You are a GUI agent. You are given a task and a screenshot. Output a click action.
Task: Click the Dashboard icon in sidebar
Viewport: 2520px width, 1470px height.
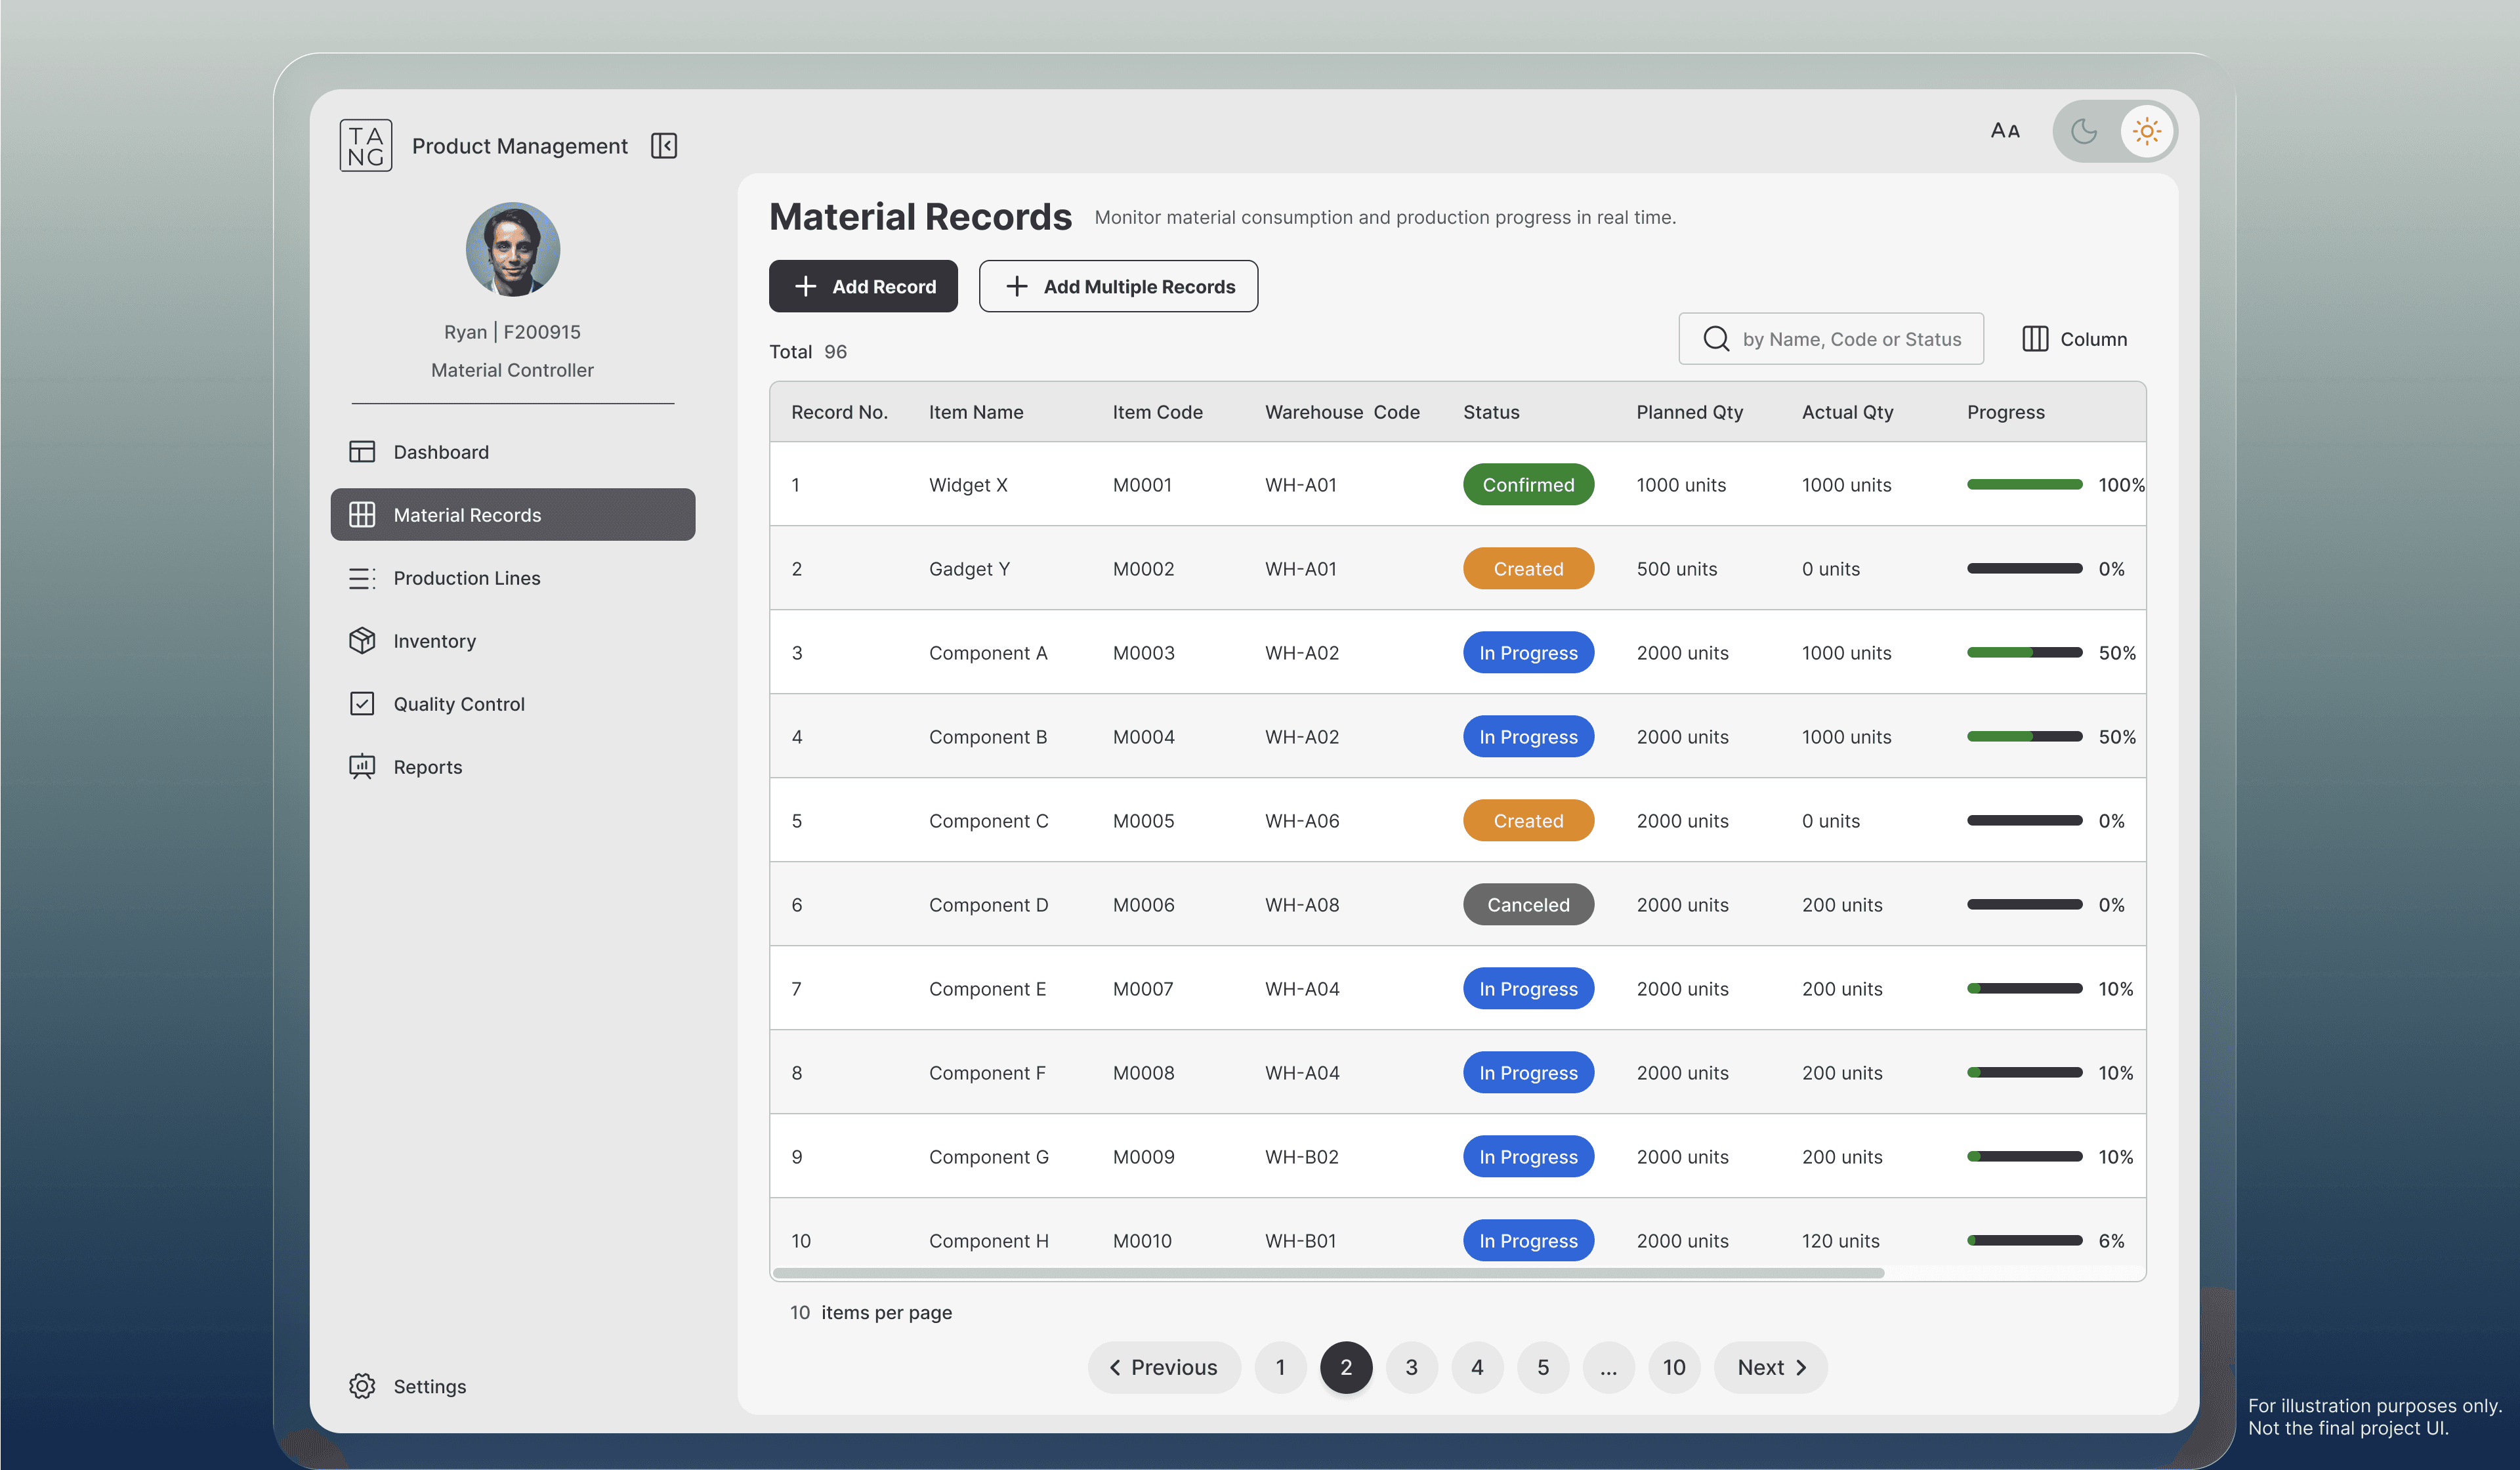[x=362, y=452]
